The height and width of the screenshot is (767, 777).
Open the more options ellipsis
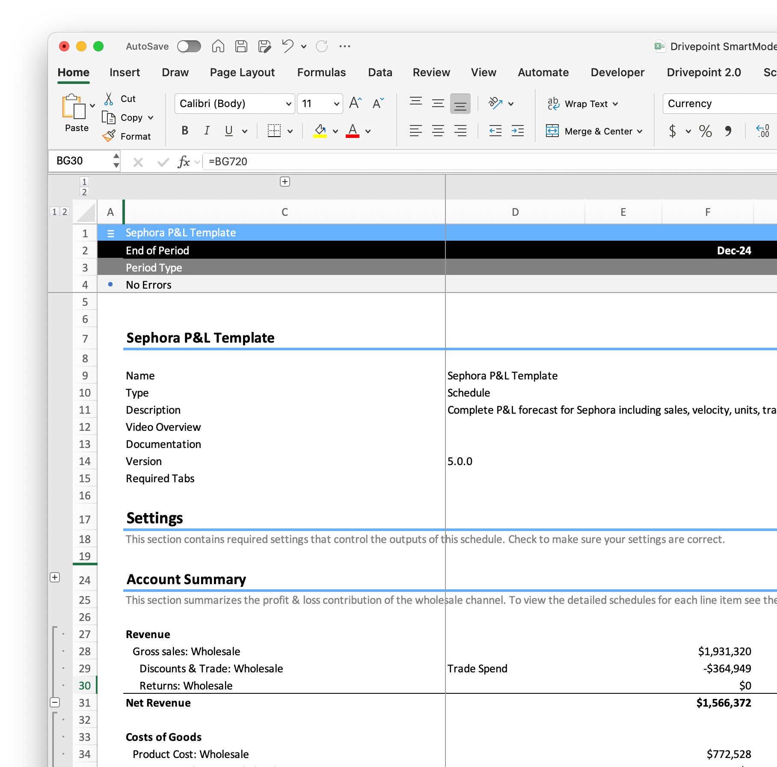click(345, 46)
